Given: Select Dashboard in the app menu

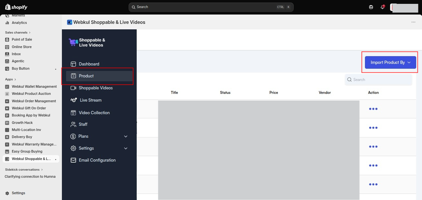Looking at the screenshot, I should click(x=89, y=64).
